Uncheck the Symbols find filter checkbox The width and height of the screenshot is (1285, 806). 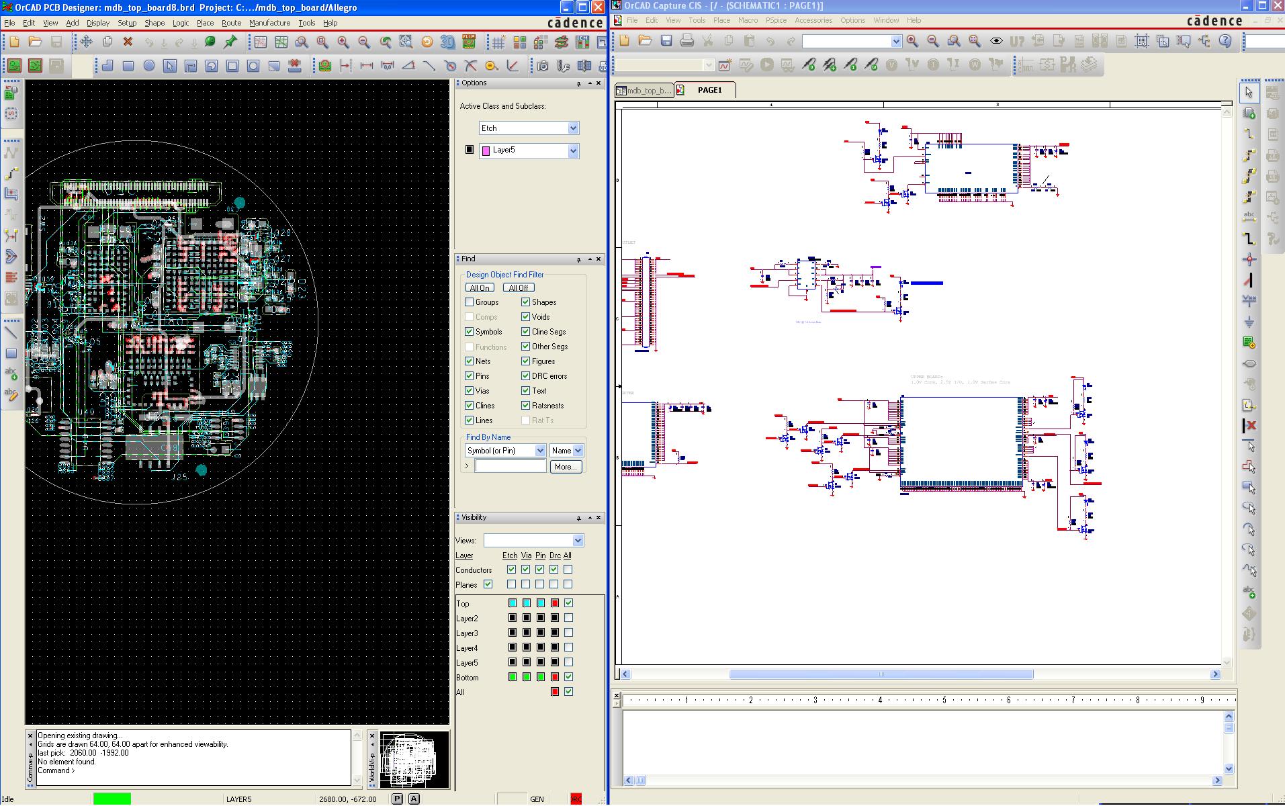[x=470, y=332]
